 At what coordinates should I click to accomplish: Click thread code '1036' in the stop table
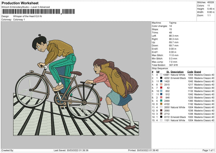tap(191, 110)
